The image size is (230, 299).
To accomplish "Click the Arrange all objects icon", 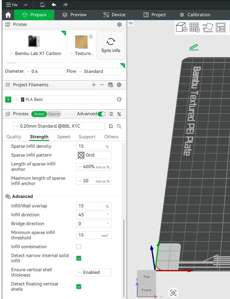I will click(x=221, y=27).
